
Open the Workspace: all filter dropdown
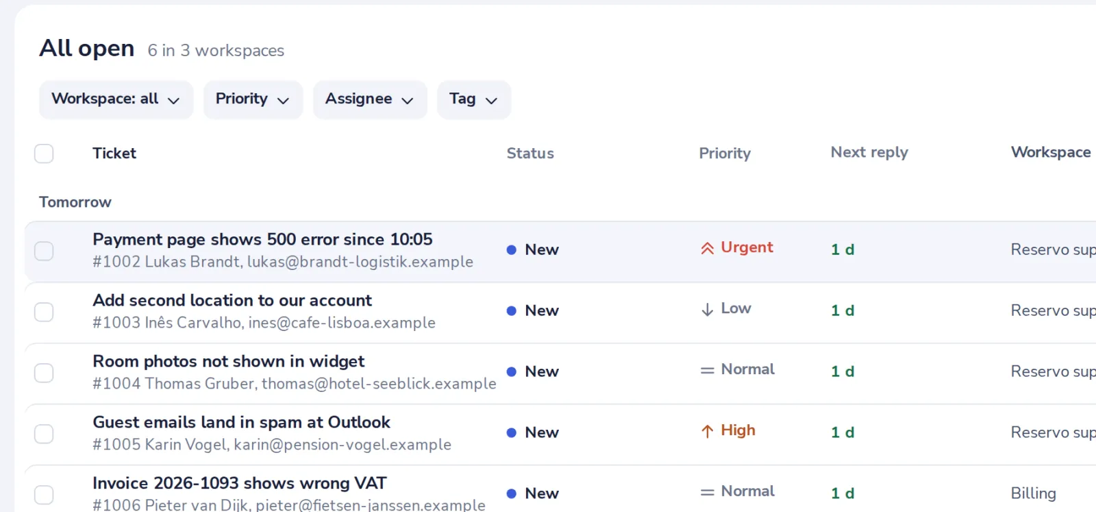point(116,99)
